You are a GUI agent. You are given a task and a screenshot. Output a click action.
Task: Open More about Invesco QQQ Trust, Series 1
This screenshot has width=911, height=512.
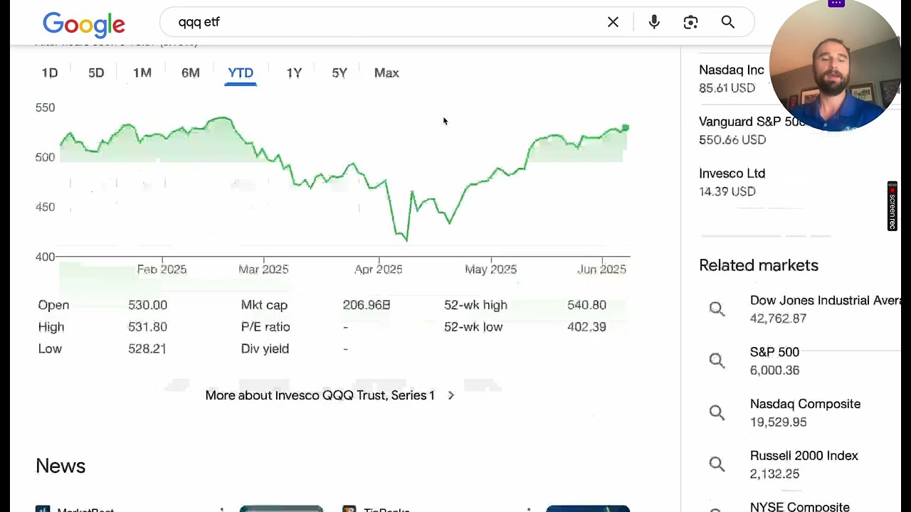pos(320,395)
